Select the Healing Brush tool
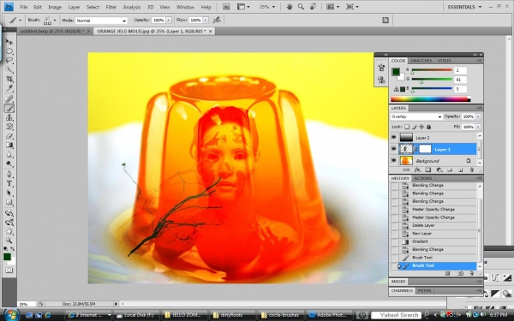 coord(9,99)
